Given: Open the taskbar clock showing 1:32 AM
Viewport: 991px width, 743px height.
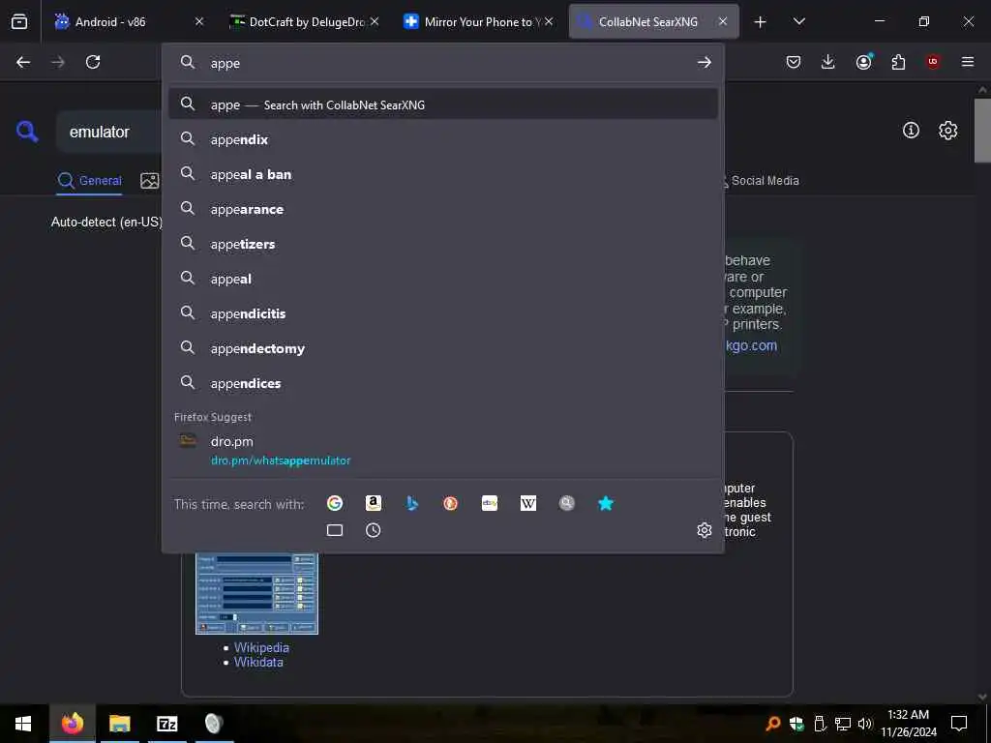Looking at the screenshot, I should coord(908,723).
